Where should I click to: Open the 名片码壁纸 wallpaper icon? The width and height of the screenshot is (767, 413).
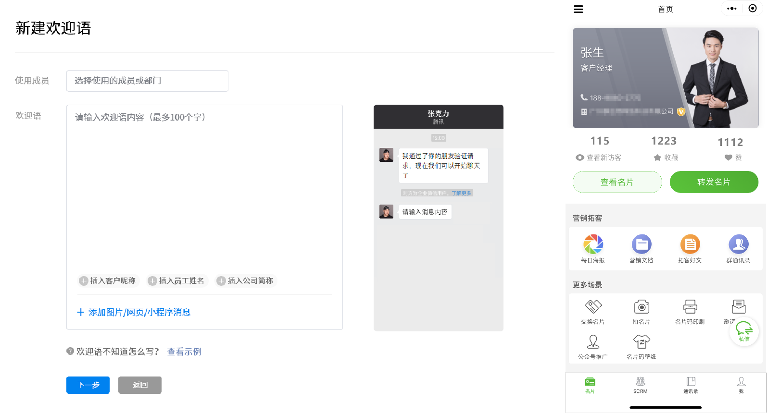tap(641, 342)
